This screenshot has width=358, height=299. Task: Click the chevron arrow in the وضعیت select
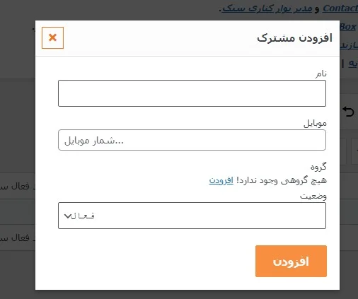[x=68, y=216]
